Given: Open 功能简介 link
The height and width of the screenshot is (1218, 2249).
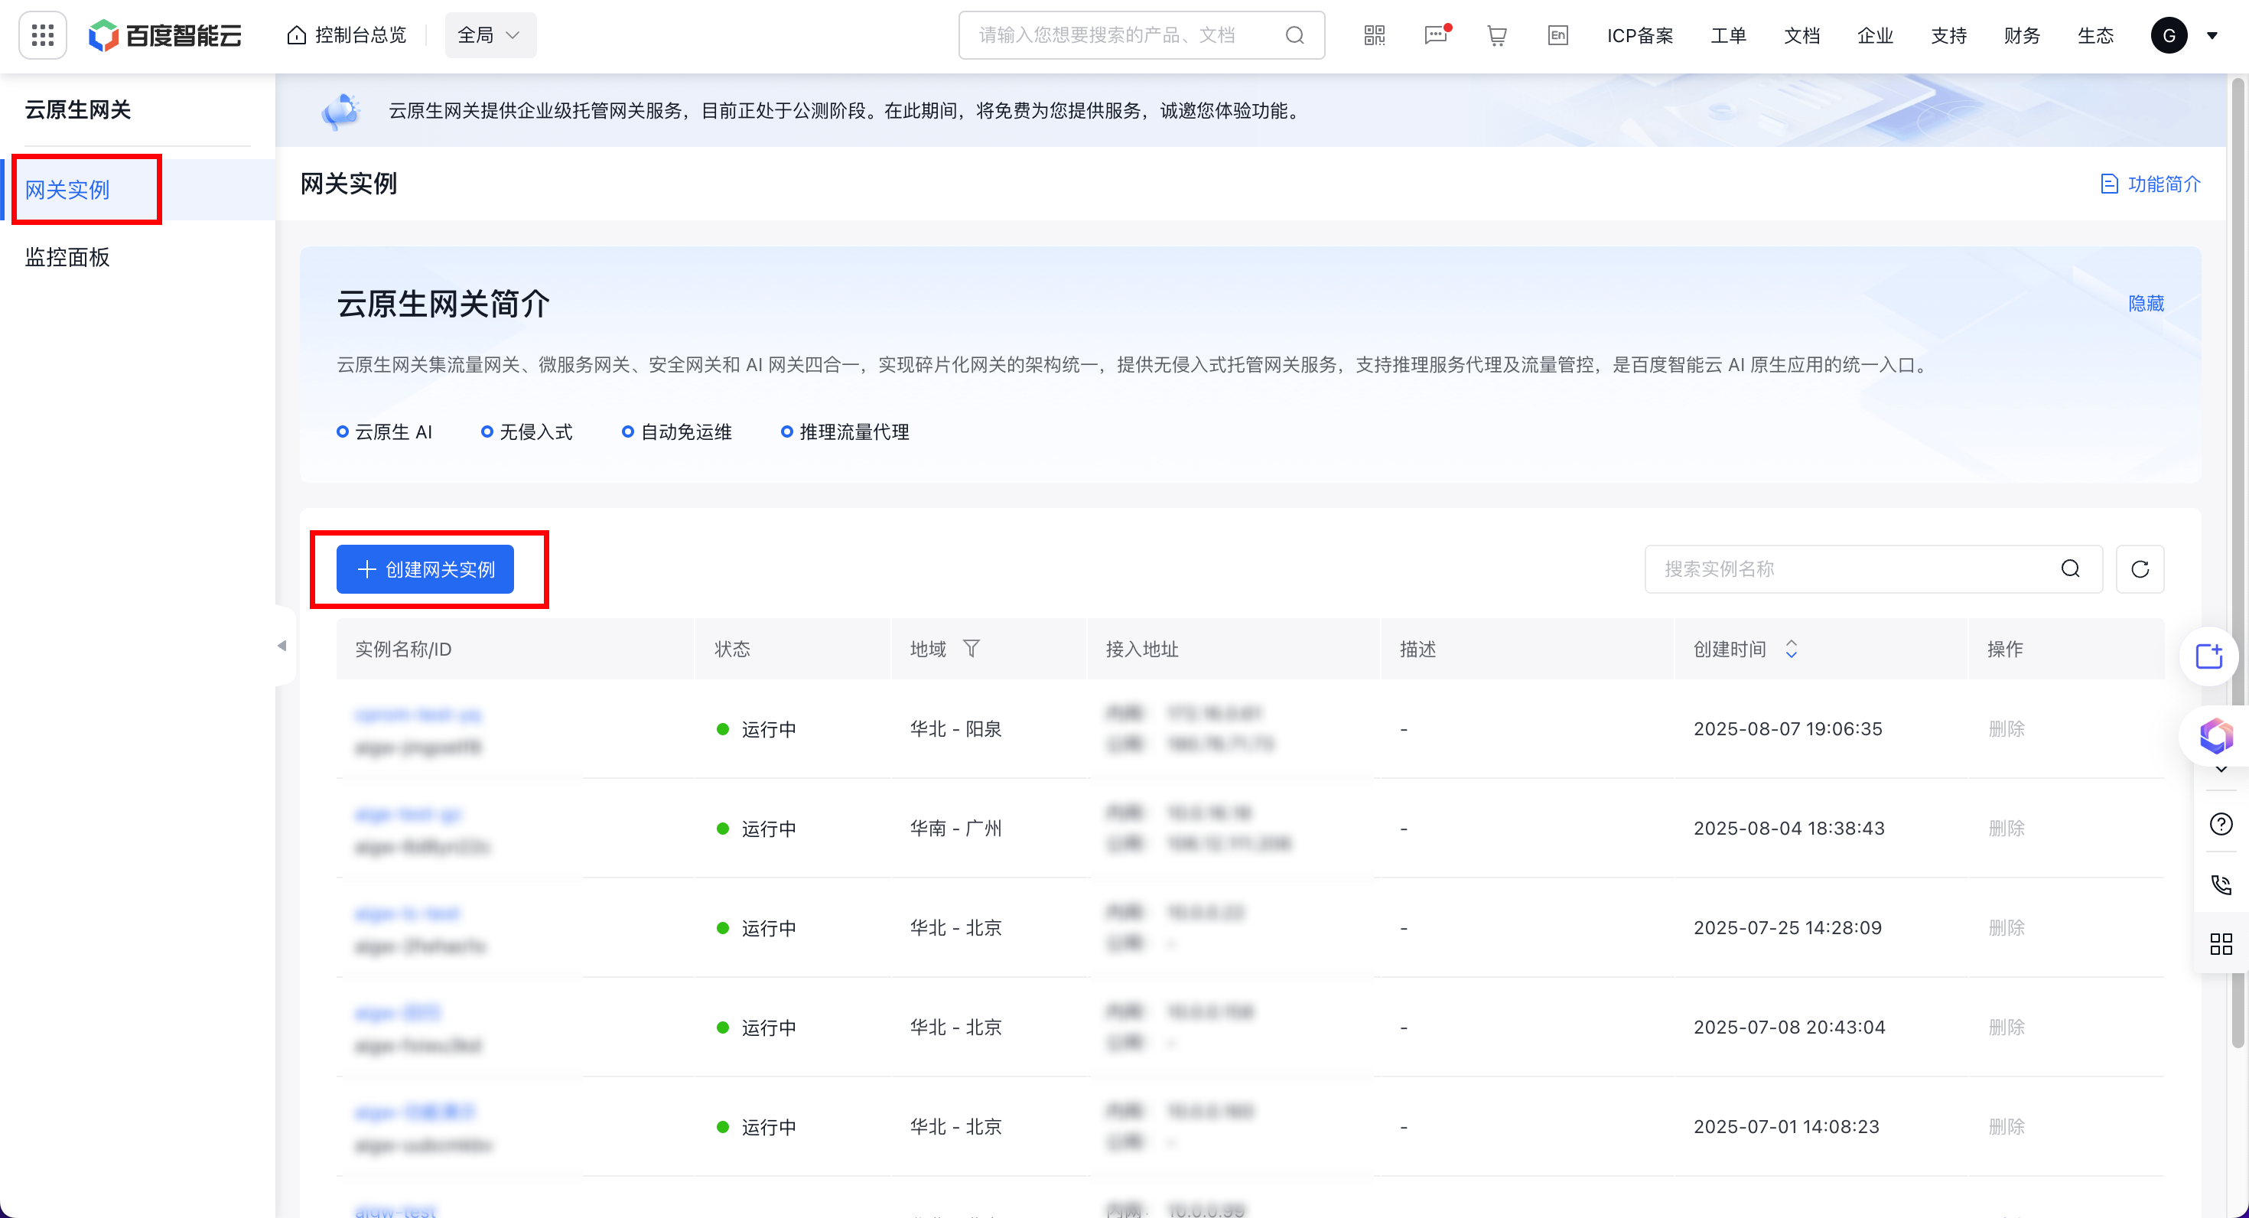Looking at the screenshot, I should coord(2150,184).
